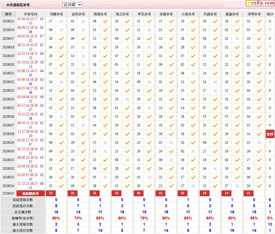Click the check mark for 丹霞杀号 in period 2026028

coord(215,134)
